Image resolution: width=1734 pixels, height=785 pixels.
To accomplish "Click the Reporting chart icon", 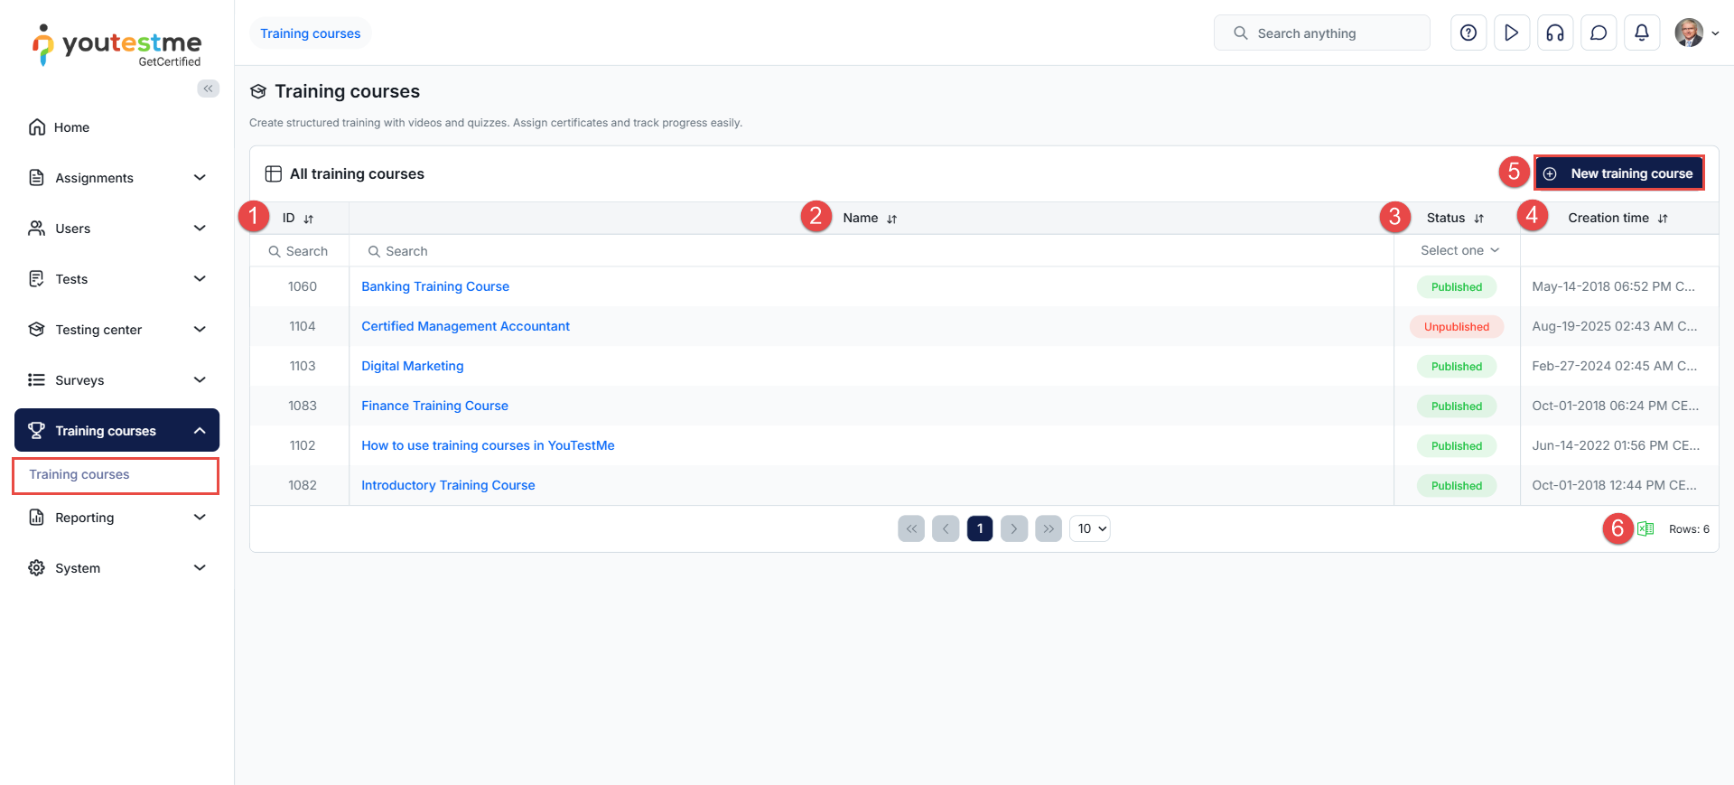I will (x=37, y=518).
